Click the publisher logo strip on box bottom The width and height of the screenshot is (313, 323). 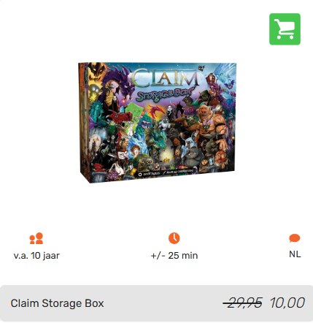(166, 172)
